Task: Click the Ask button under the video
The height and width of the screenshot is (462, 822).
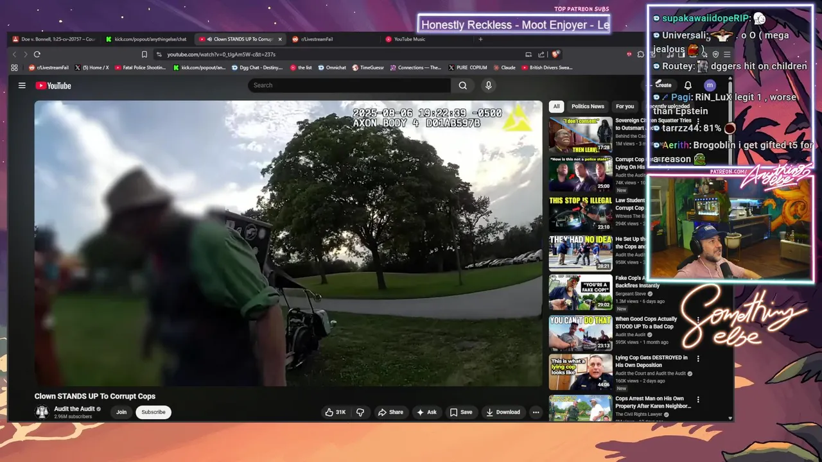Action: click(427, 412)
